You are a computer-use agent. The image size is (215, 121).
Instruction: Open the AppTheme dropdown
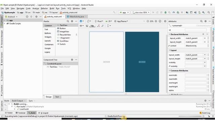pyautogui.click(x=121, y=21)
